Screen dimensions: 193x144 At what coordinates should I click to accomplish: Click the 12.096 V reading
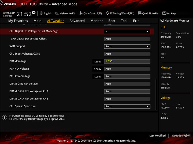click(165, 107)
